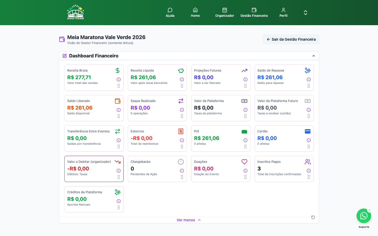378x236 pixels.
Task: Click the wallet icon beside event title
Action: [x=62, y=39]
